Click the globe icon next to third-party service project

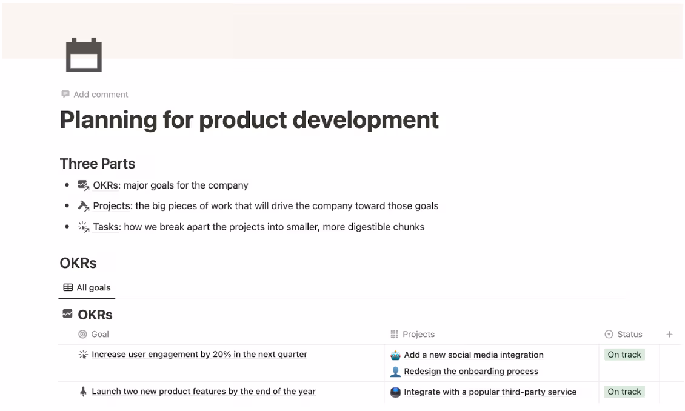tap(394, 392)
